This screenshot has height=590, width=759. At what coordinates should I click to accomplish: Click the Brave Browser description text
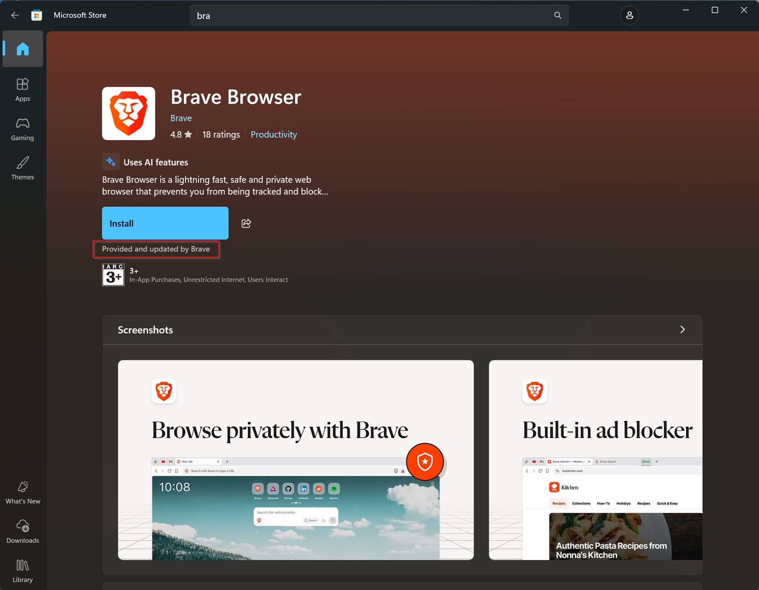pyautogui.click(x=215, y=186)
